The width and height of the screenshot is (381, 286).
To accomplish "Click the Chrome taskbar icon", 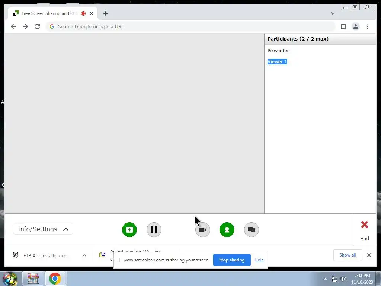I will pyautogui.click(x=55, y=279).
